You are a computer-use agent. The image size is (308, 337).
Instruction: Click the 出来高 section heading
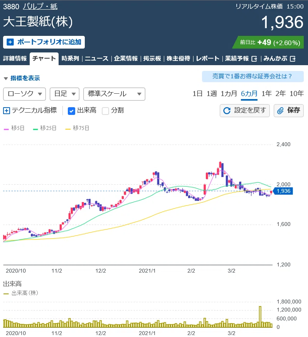(x=12, y=284)
